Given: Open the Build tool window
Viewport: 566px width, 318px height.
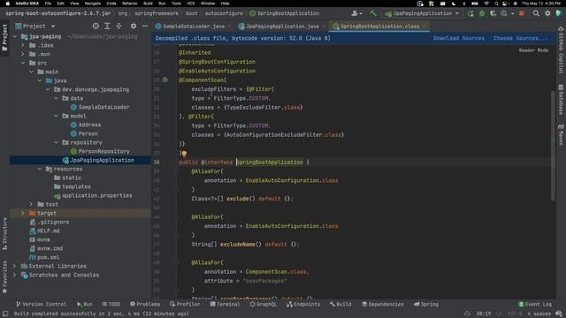Looking at the screenshot, I should coord(340,304).
